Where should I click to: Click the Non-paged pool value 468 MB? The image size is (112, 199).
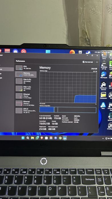52,129
